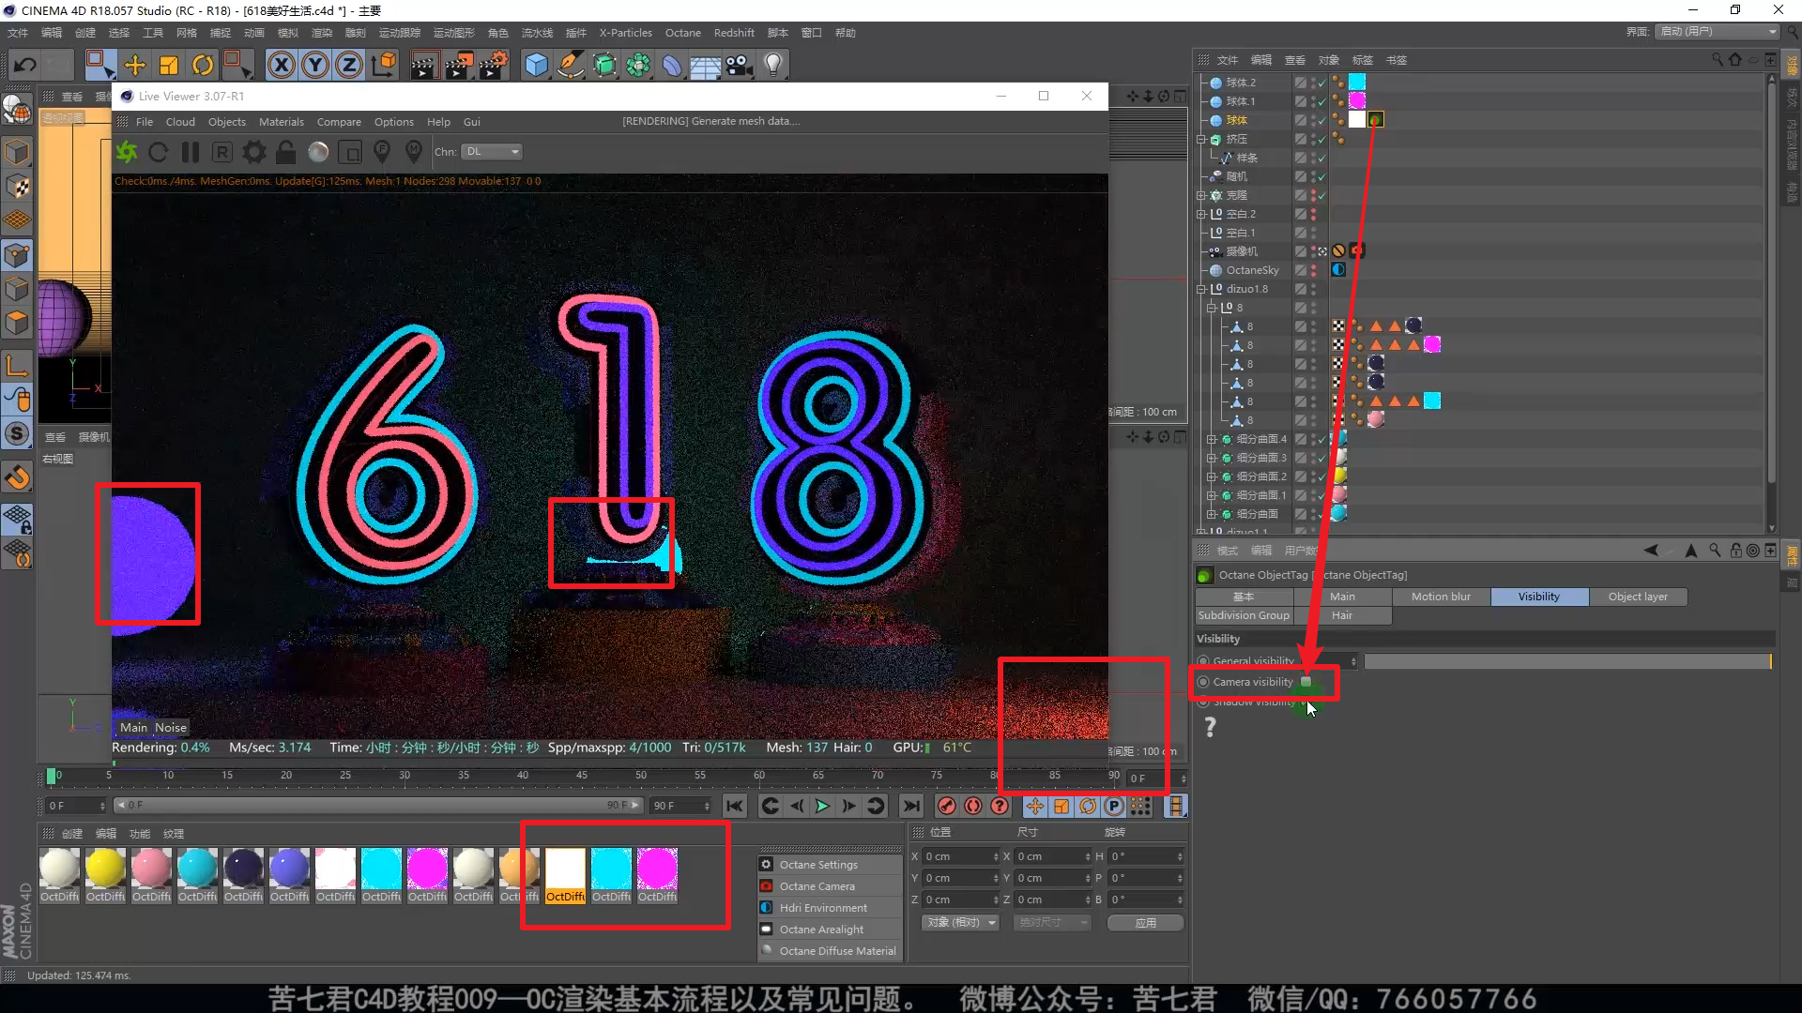The image size is (1802, 1013).
Task: Switch to the Motion blur tab
Action: (1441, 597)
